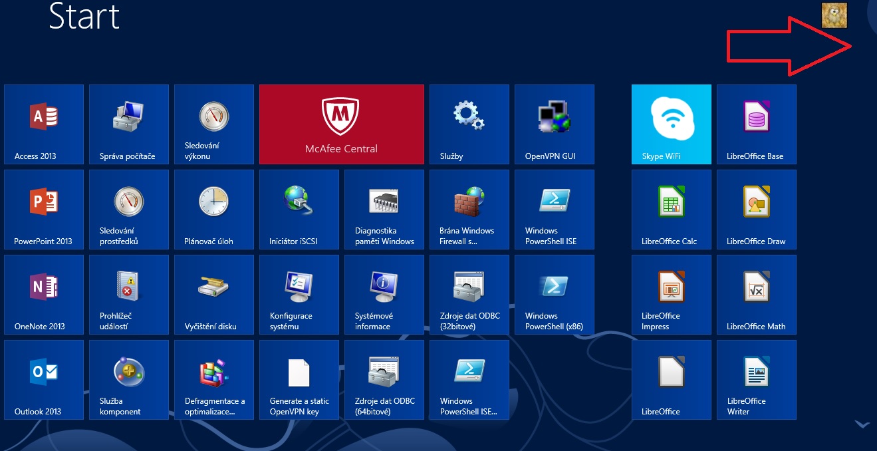Open Generate a static OpenVPN key tile

299,380
